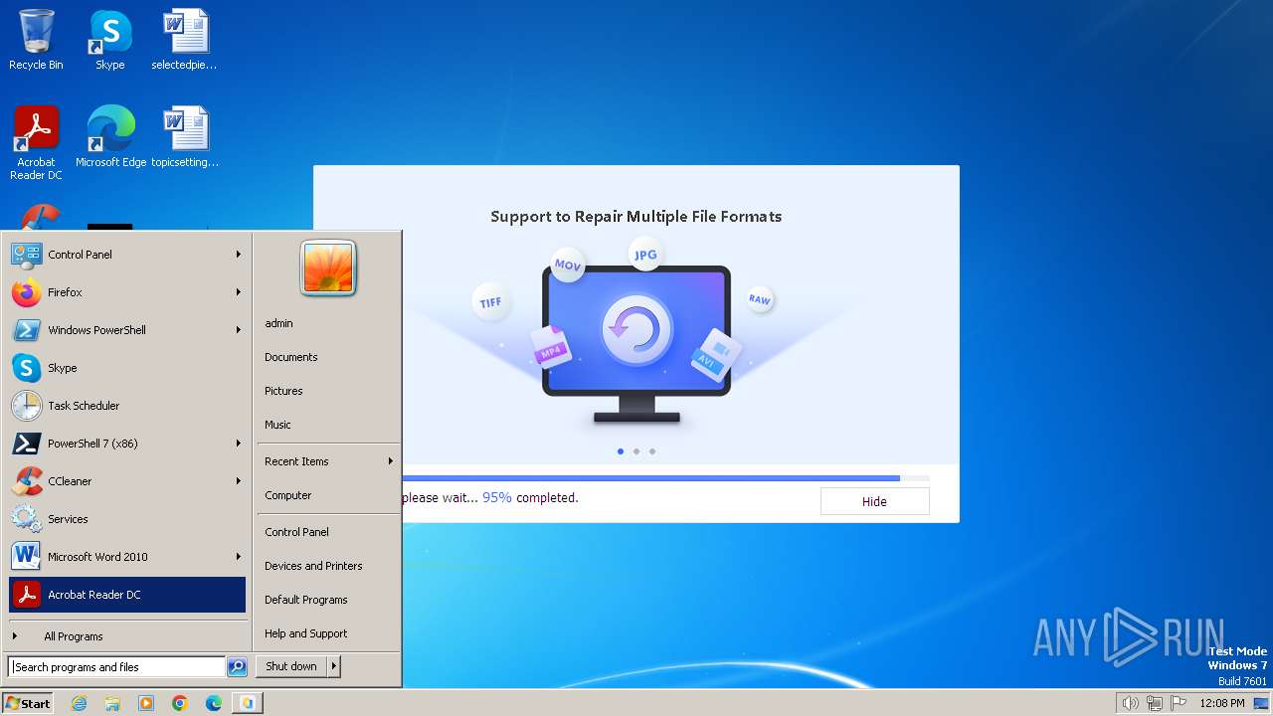Open the Shut down options arrow
This screenshot has width=1273, height=716.
pyautogui.click(x=334, y=666)
